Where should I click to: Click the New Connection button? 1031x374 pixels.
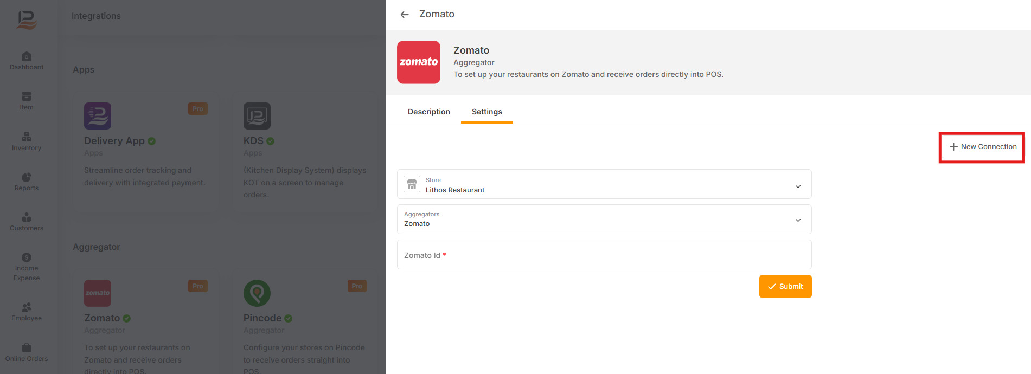point(982,147)
